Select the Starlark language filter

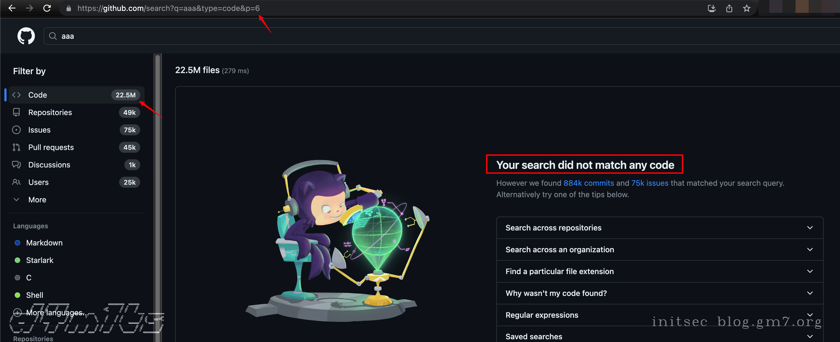coord(40,260)
